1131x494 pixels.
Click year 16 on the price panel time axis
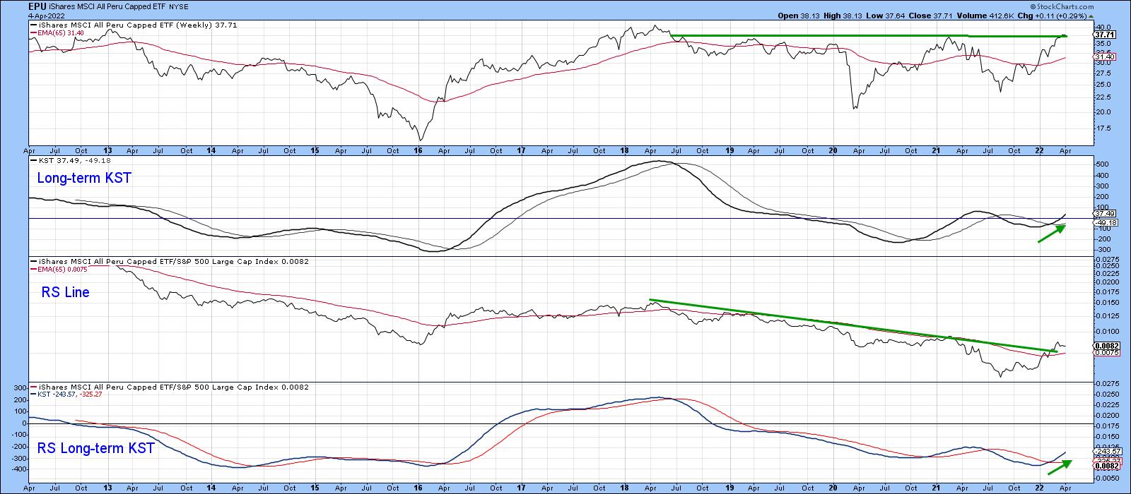(416, 150)
